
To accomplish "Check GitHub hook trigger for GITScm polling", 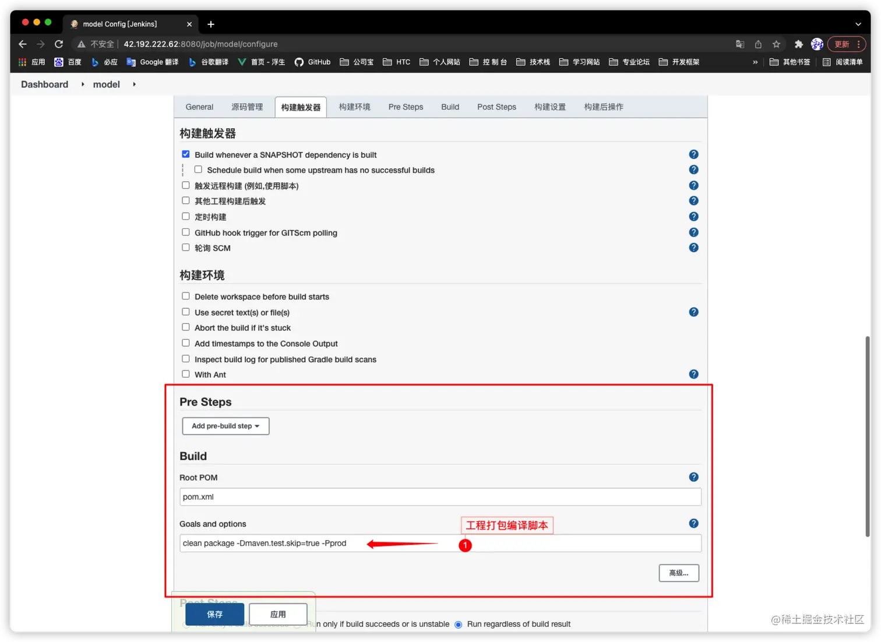I will pos(186,232).
